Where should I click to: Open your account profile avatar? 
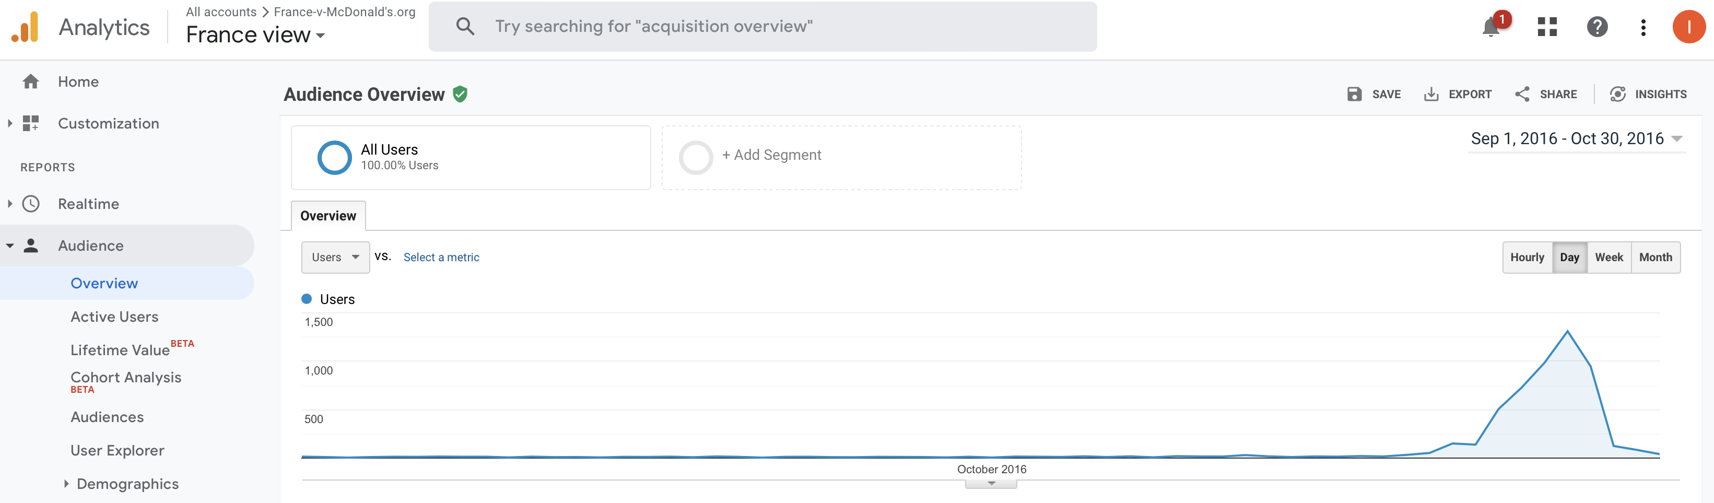click(x=1689, y=27)
